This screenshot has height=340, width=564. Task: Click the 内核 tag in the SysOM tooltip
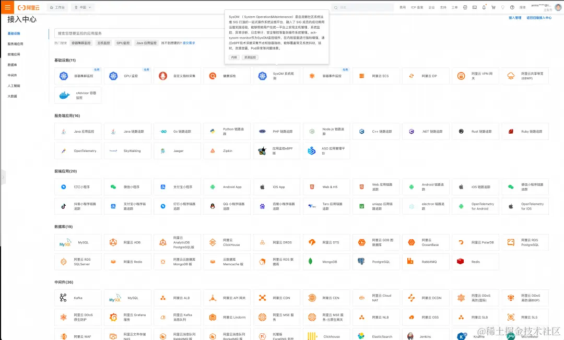click(234, 57)
